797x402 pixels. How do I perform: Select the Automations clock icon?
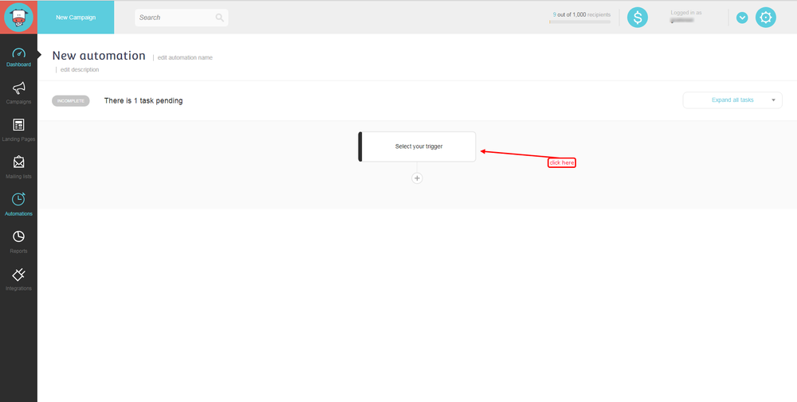(x=18, y=200)
